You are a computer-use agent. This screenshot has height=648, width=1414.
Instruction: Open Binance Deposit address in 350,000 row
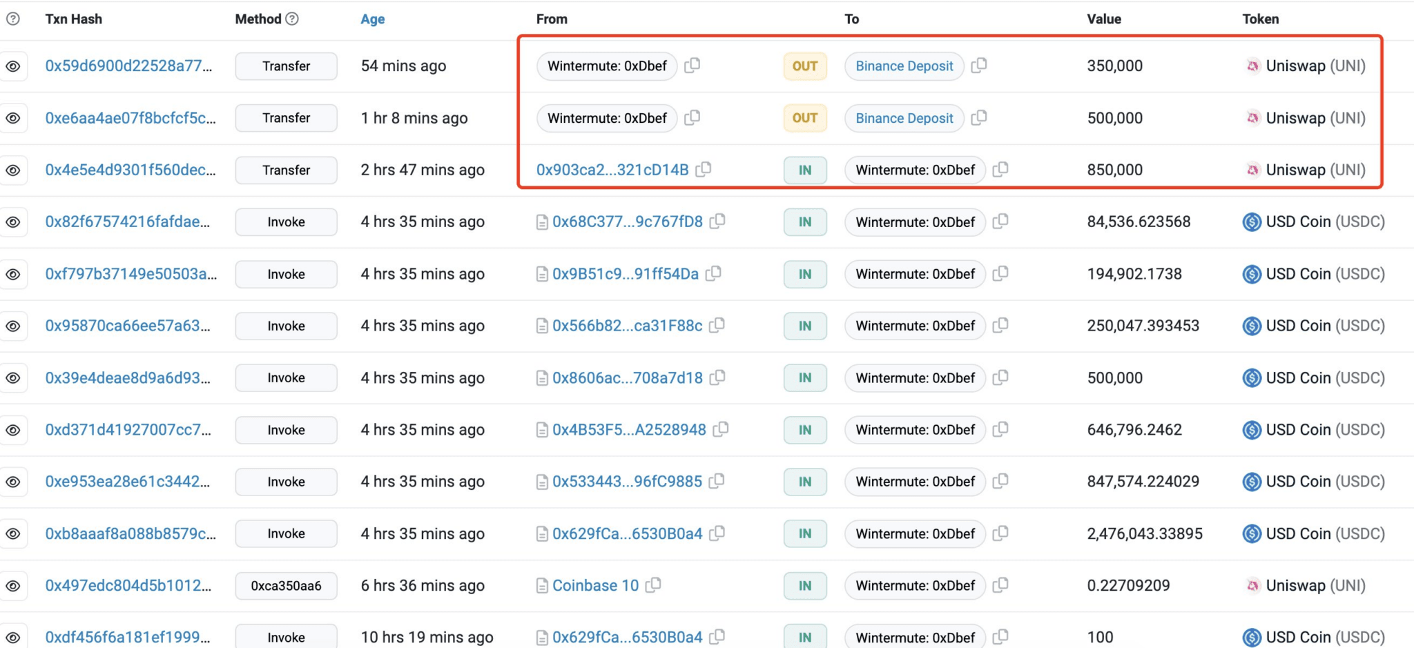[904, 66]
